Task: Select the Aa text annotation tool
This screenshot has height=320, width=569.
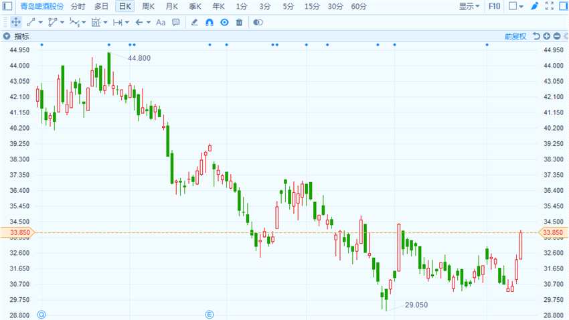Action: 161,23
